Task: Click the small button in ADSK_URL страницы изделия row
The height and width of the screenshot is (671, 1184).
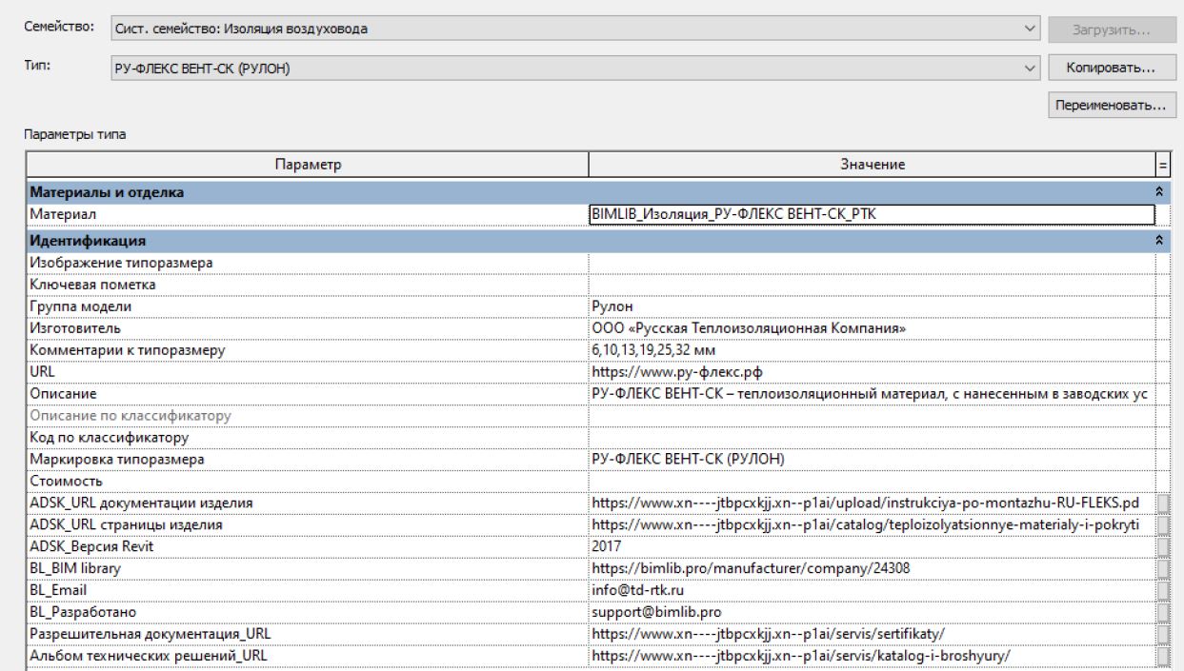Action: [1161, 523]
